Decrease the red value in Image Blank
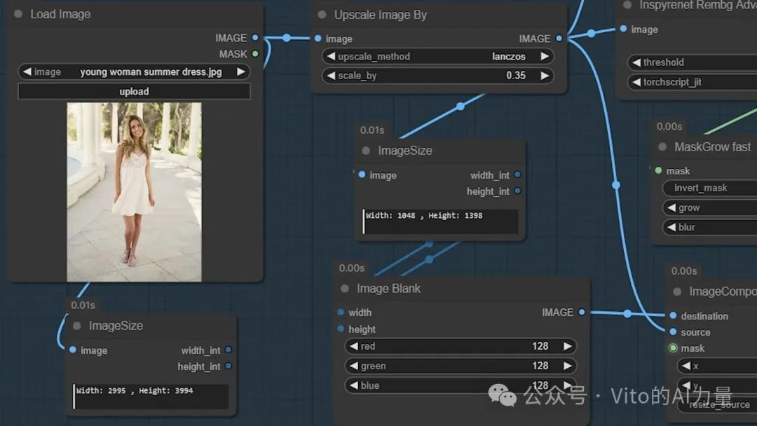The height and width of the screenshot is (426, 757). pos(354,346)
